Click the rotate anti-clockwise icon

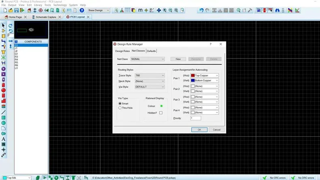pyautogui.click(x=11, y=31)
